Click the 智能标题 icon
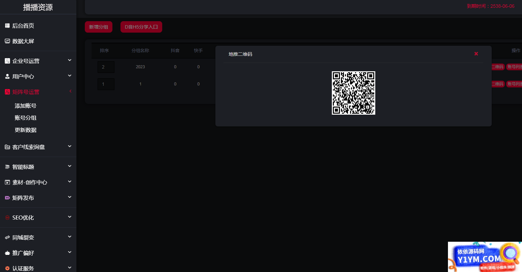 click(7, 167)
